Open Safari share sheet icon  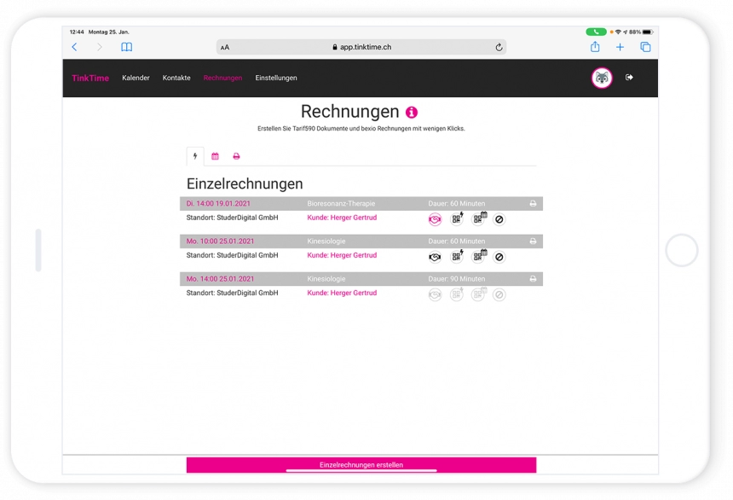(595, 47)
